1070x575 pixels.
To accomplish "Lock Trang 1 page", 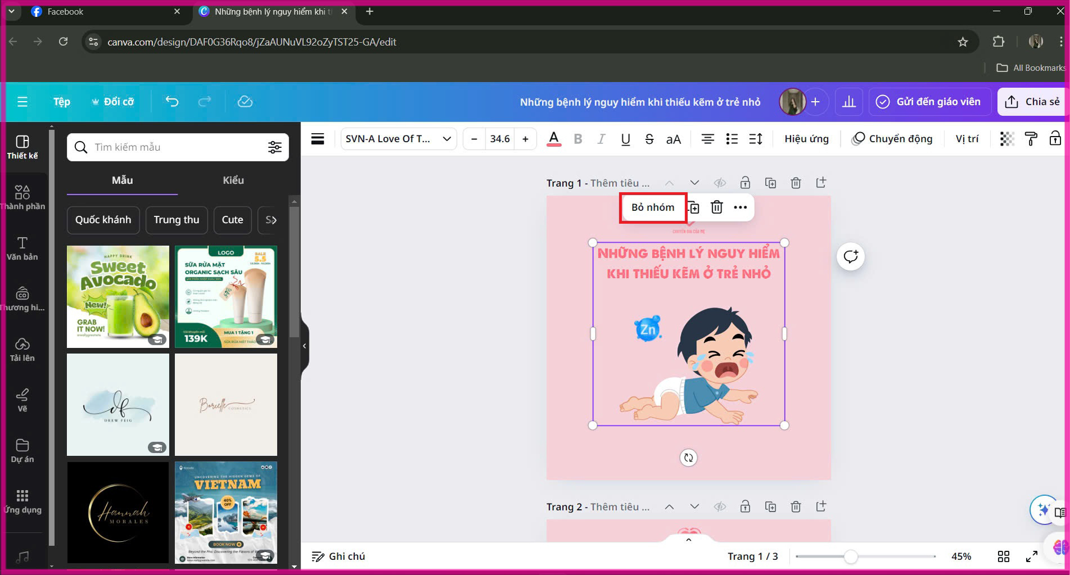I will click(x=745, y=183).
